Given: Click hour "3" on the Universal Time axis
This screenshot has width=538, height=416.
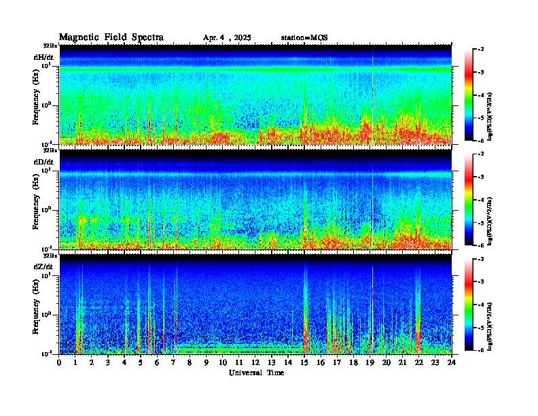Looking at the screenshot, I should point(108,362).
